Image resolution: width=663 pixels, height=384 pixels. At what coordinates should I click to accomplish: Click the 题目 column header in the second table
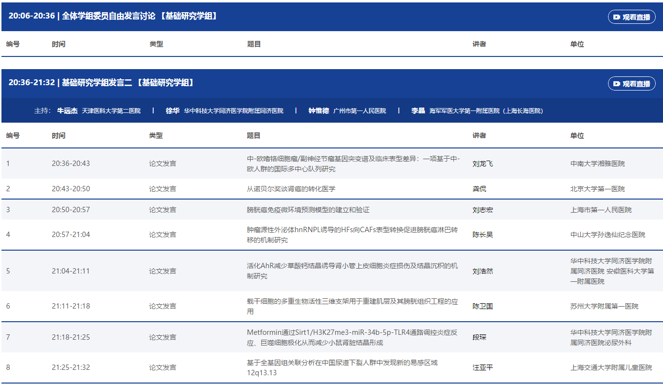(253, 136)
